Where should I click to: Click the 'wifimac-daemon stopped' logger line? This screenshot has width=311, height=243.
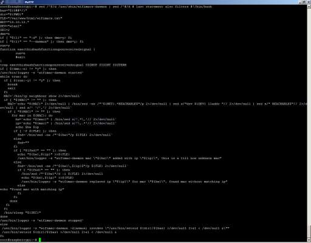click(41, 221)
